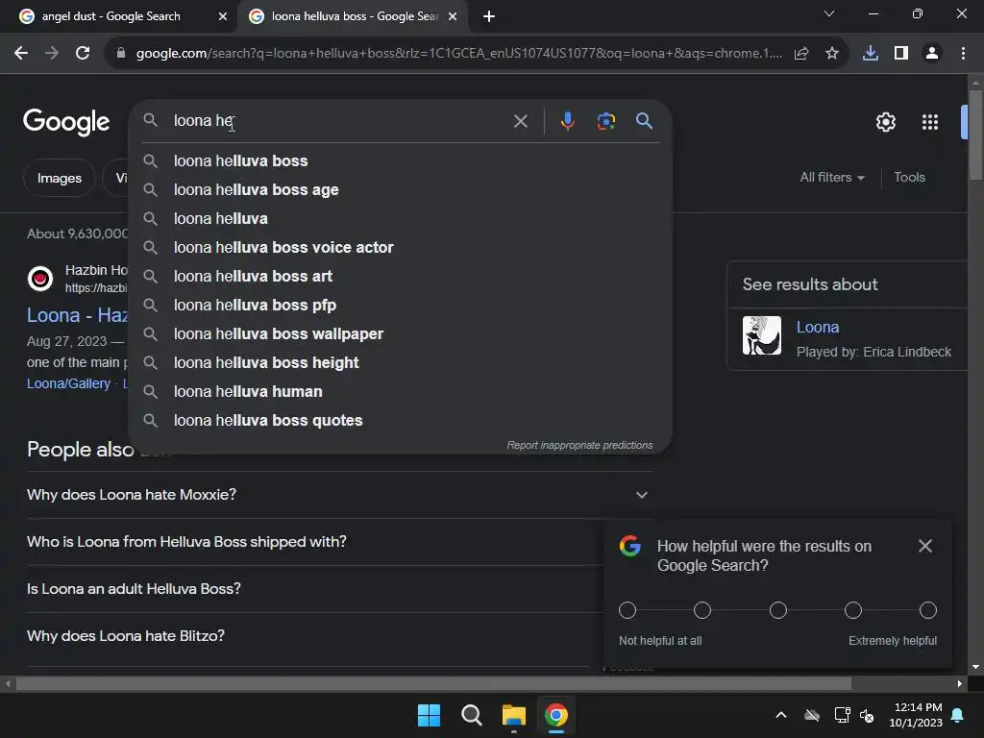Select 'Not helpful at all' rating

pyautogui.click(x=627, y=610)
